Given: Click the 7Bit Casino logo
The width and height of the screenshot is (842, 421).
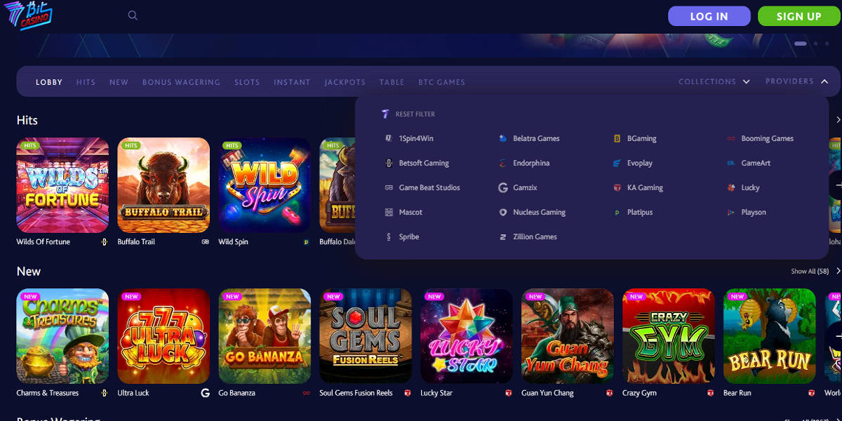Looking at the screenshot, I should 29,15.
